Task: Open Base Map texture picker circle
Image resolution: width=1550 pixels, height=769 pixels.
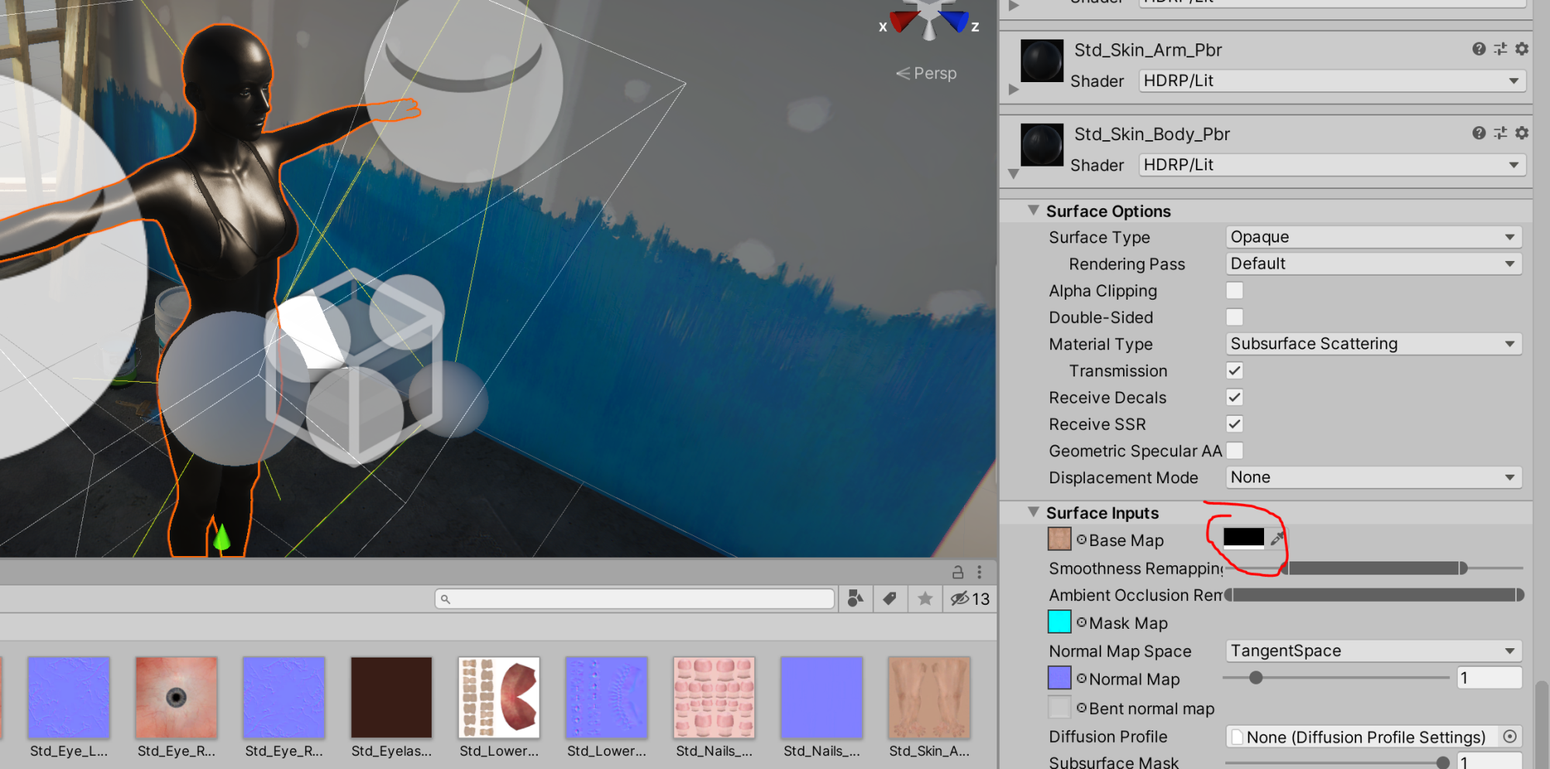Action: pos(1081,540)
